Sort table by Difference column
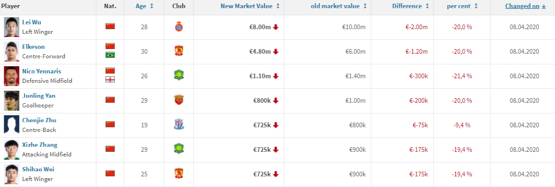Viewport: 555px width, 187px height. click(410, 6)
